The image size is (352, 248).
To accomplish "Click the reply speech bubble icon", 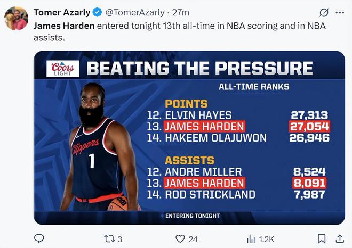I will [x=39, y=238].
